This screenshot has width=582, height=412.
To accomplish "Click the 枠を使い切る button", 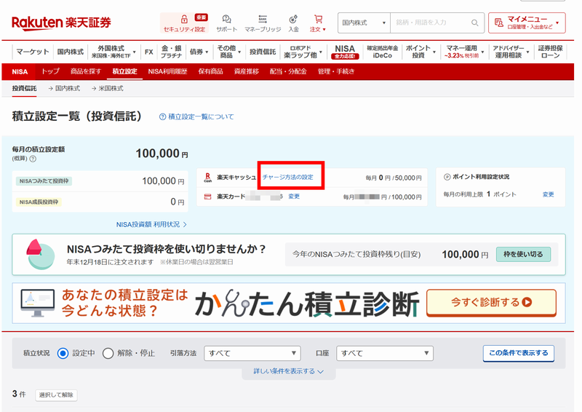I will [523, 255].
